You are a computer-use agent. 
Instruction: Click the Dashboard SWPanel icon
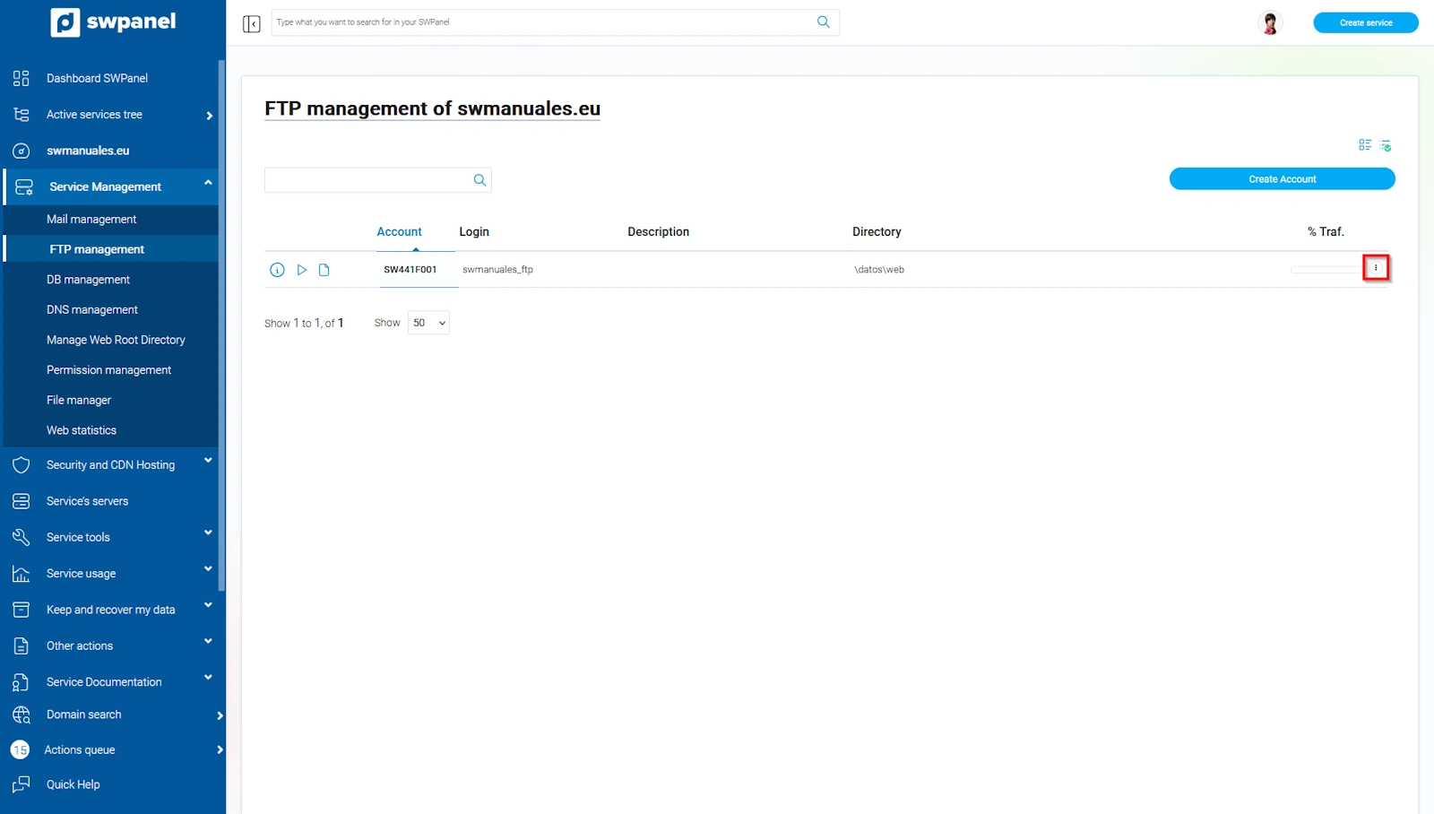(x=22, y=78)
